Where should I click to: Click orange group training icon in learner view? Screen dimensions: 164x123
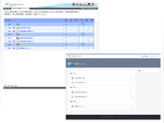[72, 92]
